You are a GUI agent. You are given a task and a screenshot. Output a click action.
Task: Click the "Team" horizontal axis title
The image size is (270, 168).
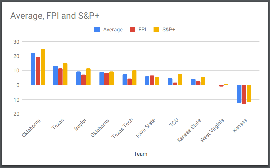(140, 154)
